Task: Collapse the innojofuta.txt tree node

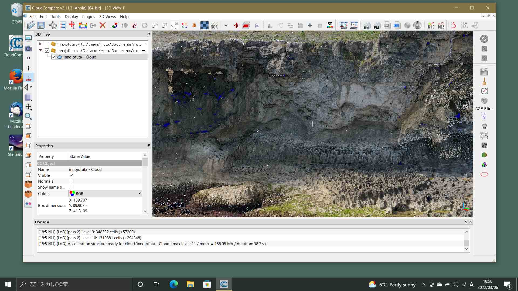Action: pos(40,50)
